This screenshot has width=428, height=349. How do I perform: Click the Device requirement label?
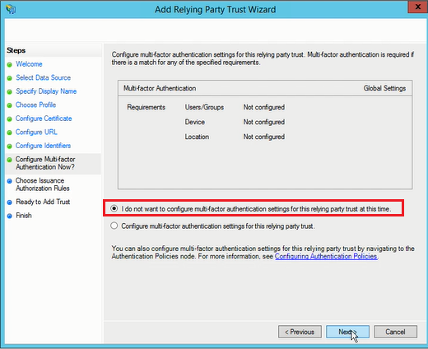195,122
